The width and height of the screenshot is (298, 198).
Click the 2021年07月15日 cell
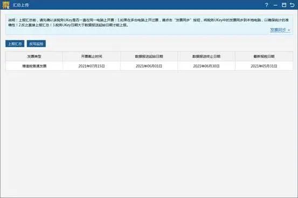pyautogui.click(x=92, y=66)
